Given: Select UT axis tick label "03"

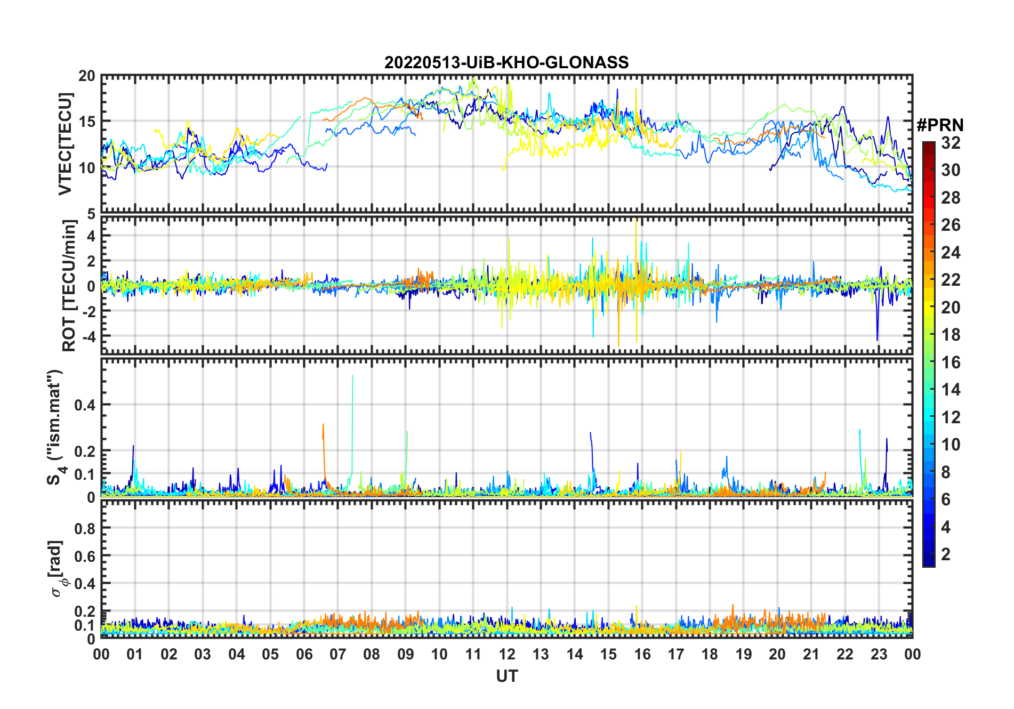Looking at the screenshot, I should (203, 654).
